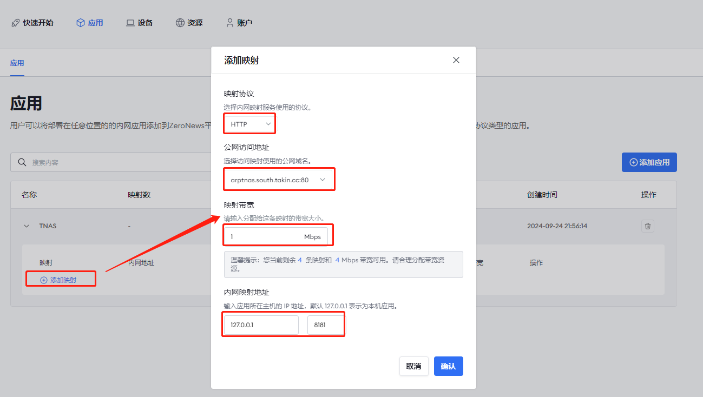Close the 添加映射 dialog

pos(456,60)
